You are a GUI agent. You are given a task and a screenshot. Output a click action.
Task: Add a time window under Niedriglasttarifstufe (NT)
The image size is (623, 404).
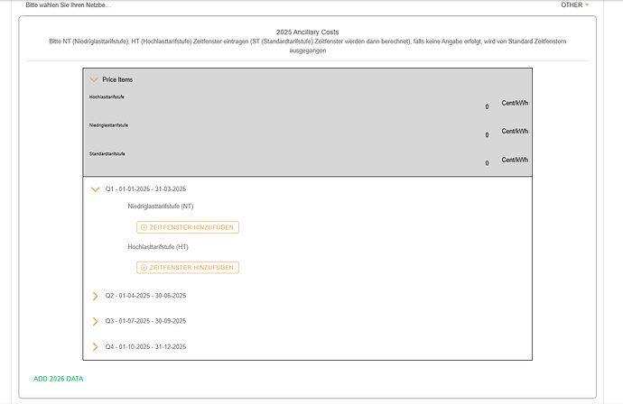[188, 227]
